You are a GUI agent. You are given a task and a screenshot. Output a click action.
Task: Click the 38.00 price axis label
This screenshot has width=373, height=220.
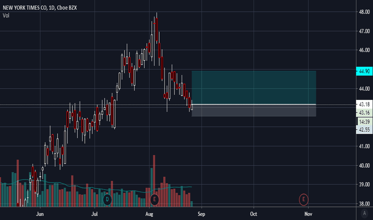[364, 204]
